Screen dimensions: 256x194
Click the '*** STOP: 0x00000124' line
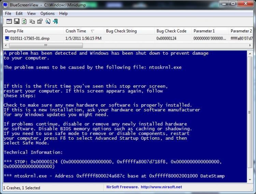113,162
